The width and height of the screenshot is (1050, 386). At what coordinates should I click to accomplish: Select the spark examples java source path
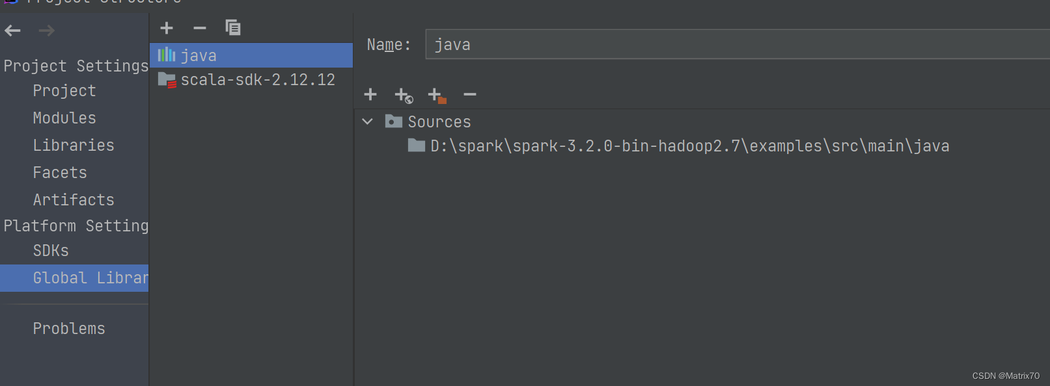pyautogui.click(x=689, y=146)
